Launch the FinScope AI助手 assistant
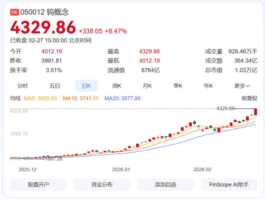The height and width of the screenshot is (199, 265). [229, 185]
